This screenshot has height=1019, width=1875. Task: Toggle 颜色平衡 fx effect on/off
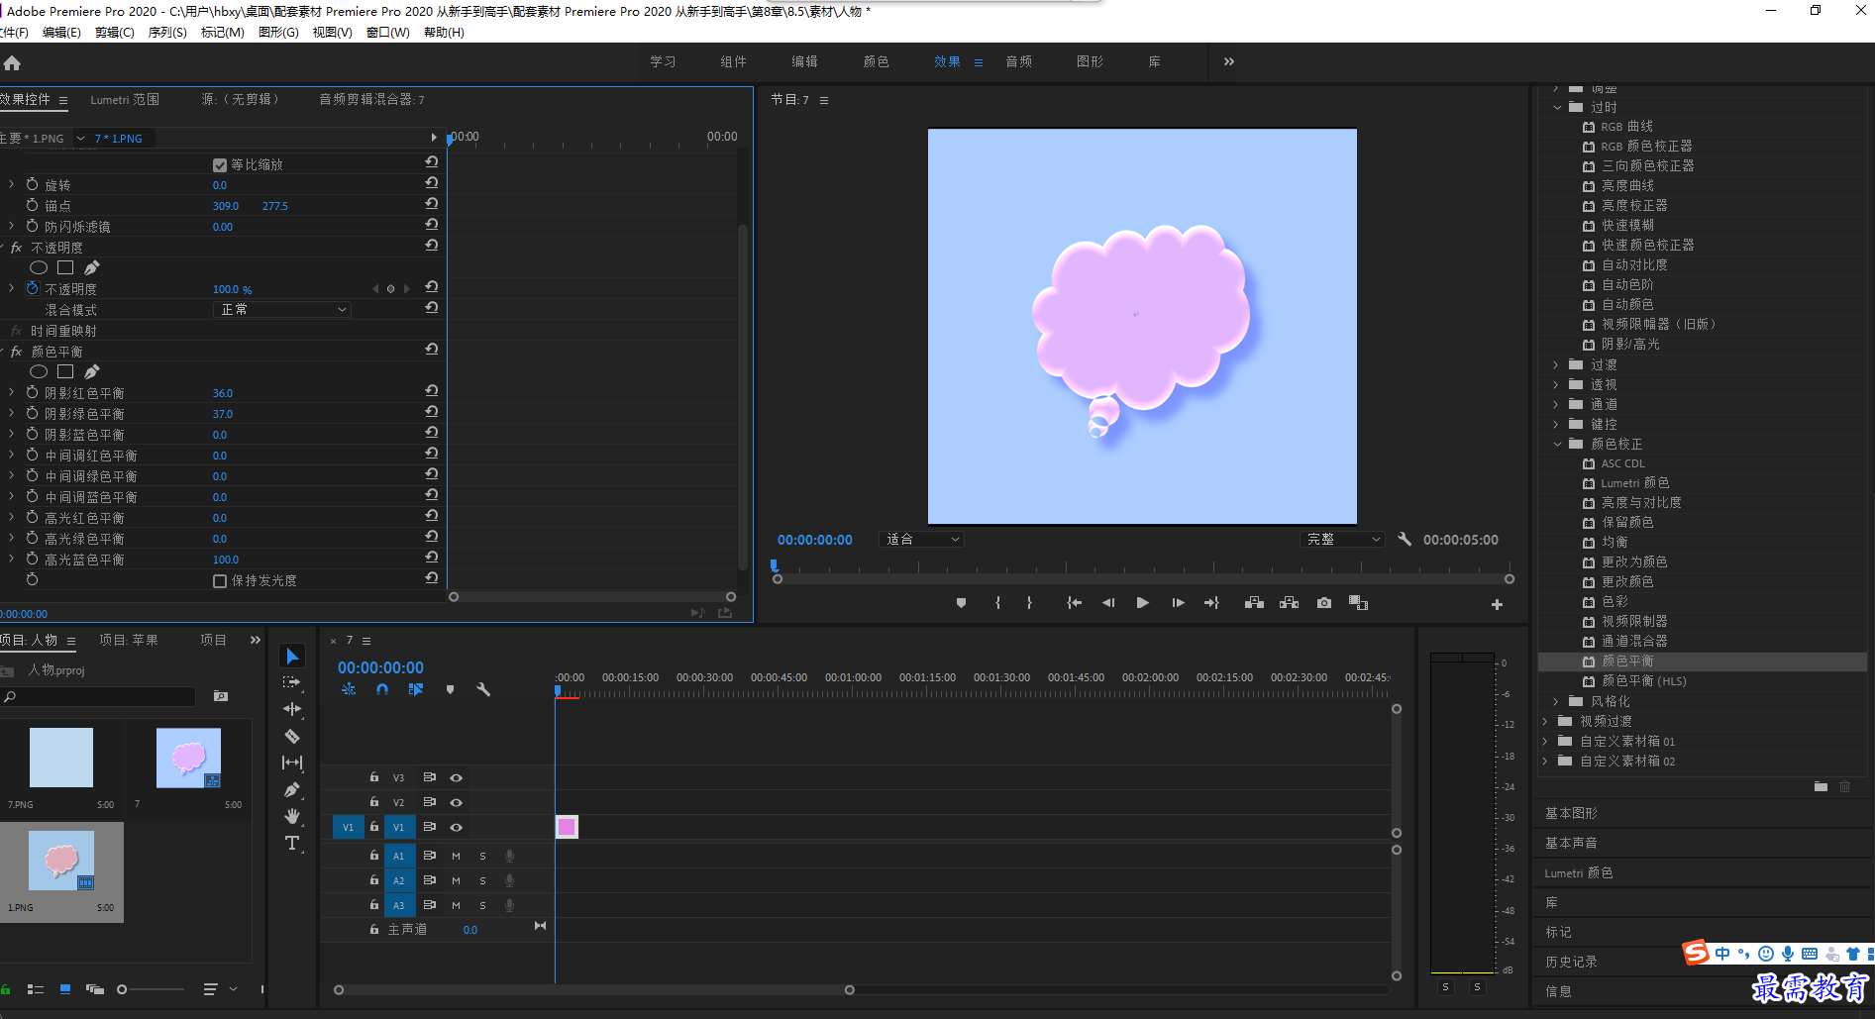point(17,352)
